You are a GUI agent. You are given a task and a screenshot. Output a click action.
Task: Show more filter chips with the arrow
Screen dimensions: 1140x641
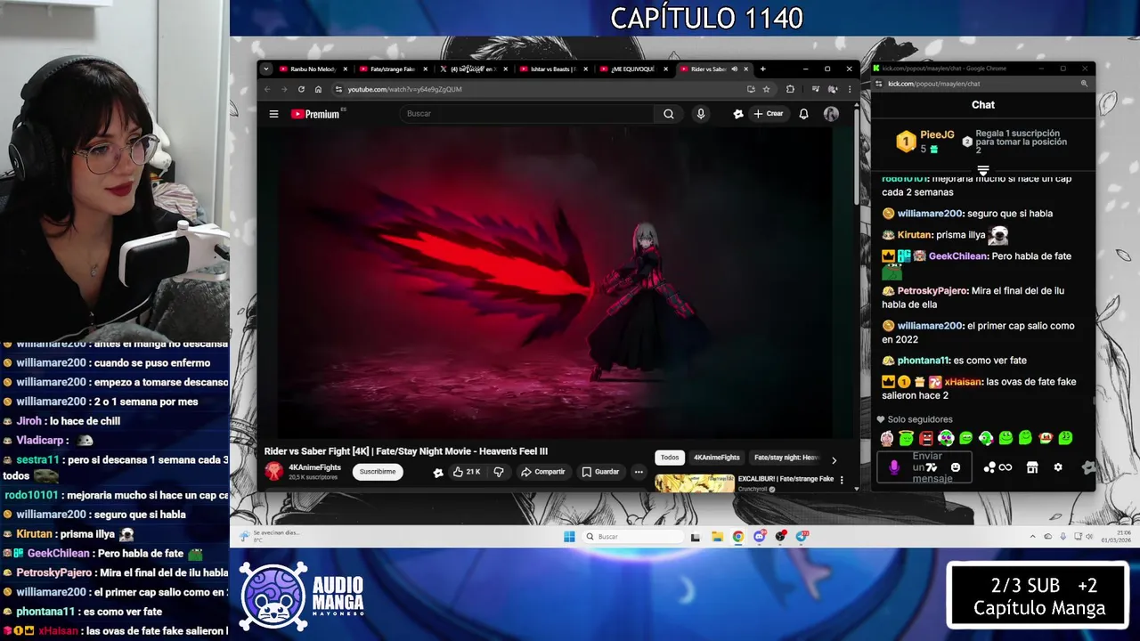pos(834,460)
